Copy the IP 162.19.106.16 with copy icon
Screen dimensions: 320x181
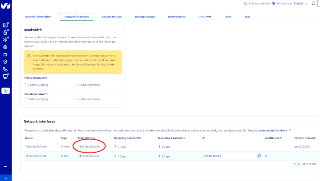[259, 156]
